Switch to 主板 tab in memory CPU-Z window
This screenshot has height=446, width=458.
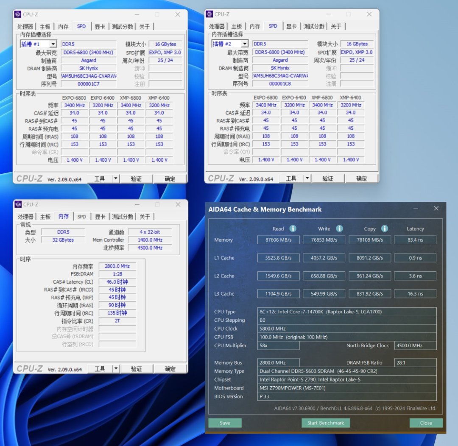coord(45,217)
